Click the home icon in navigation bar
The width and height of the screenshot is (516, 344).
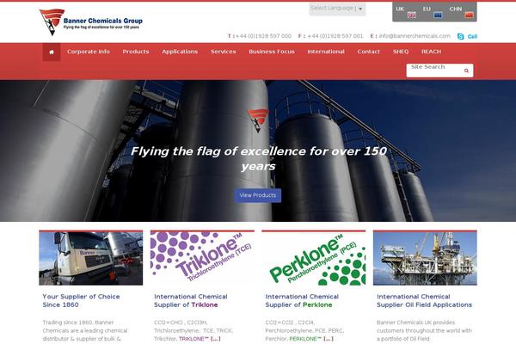(x=52, y=52)
